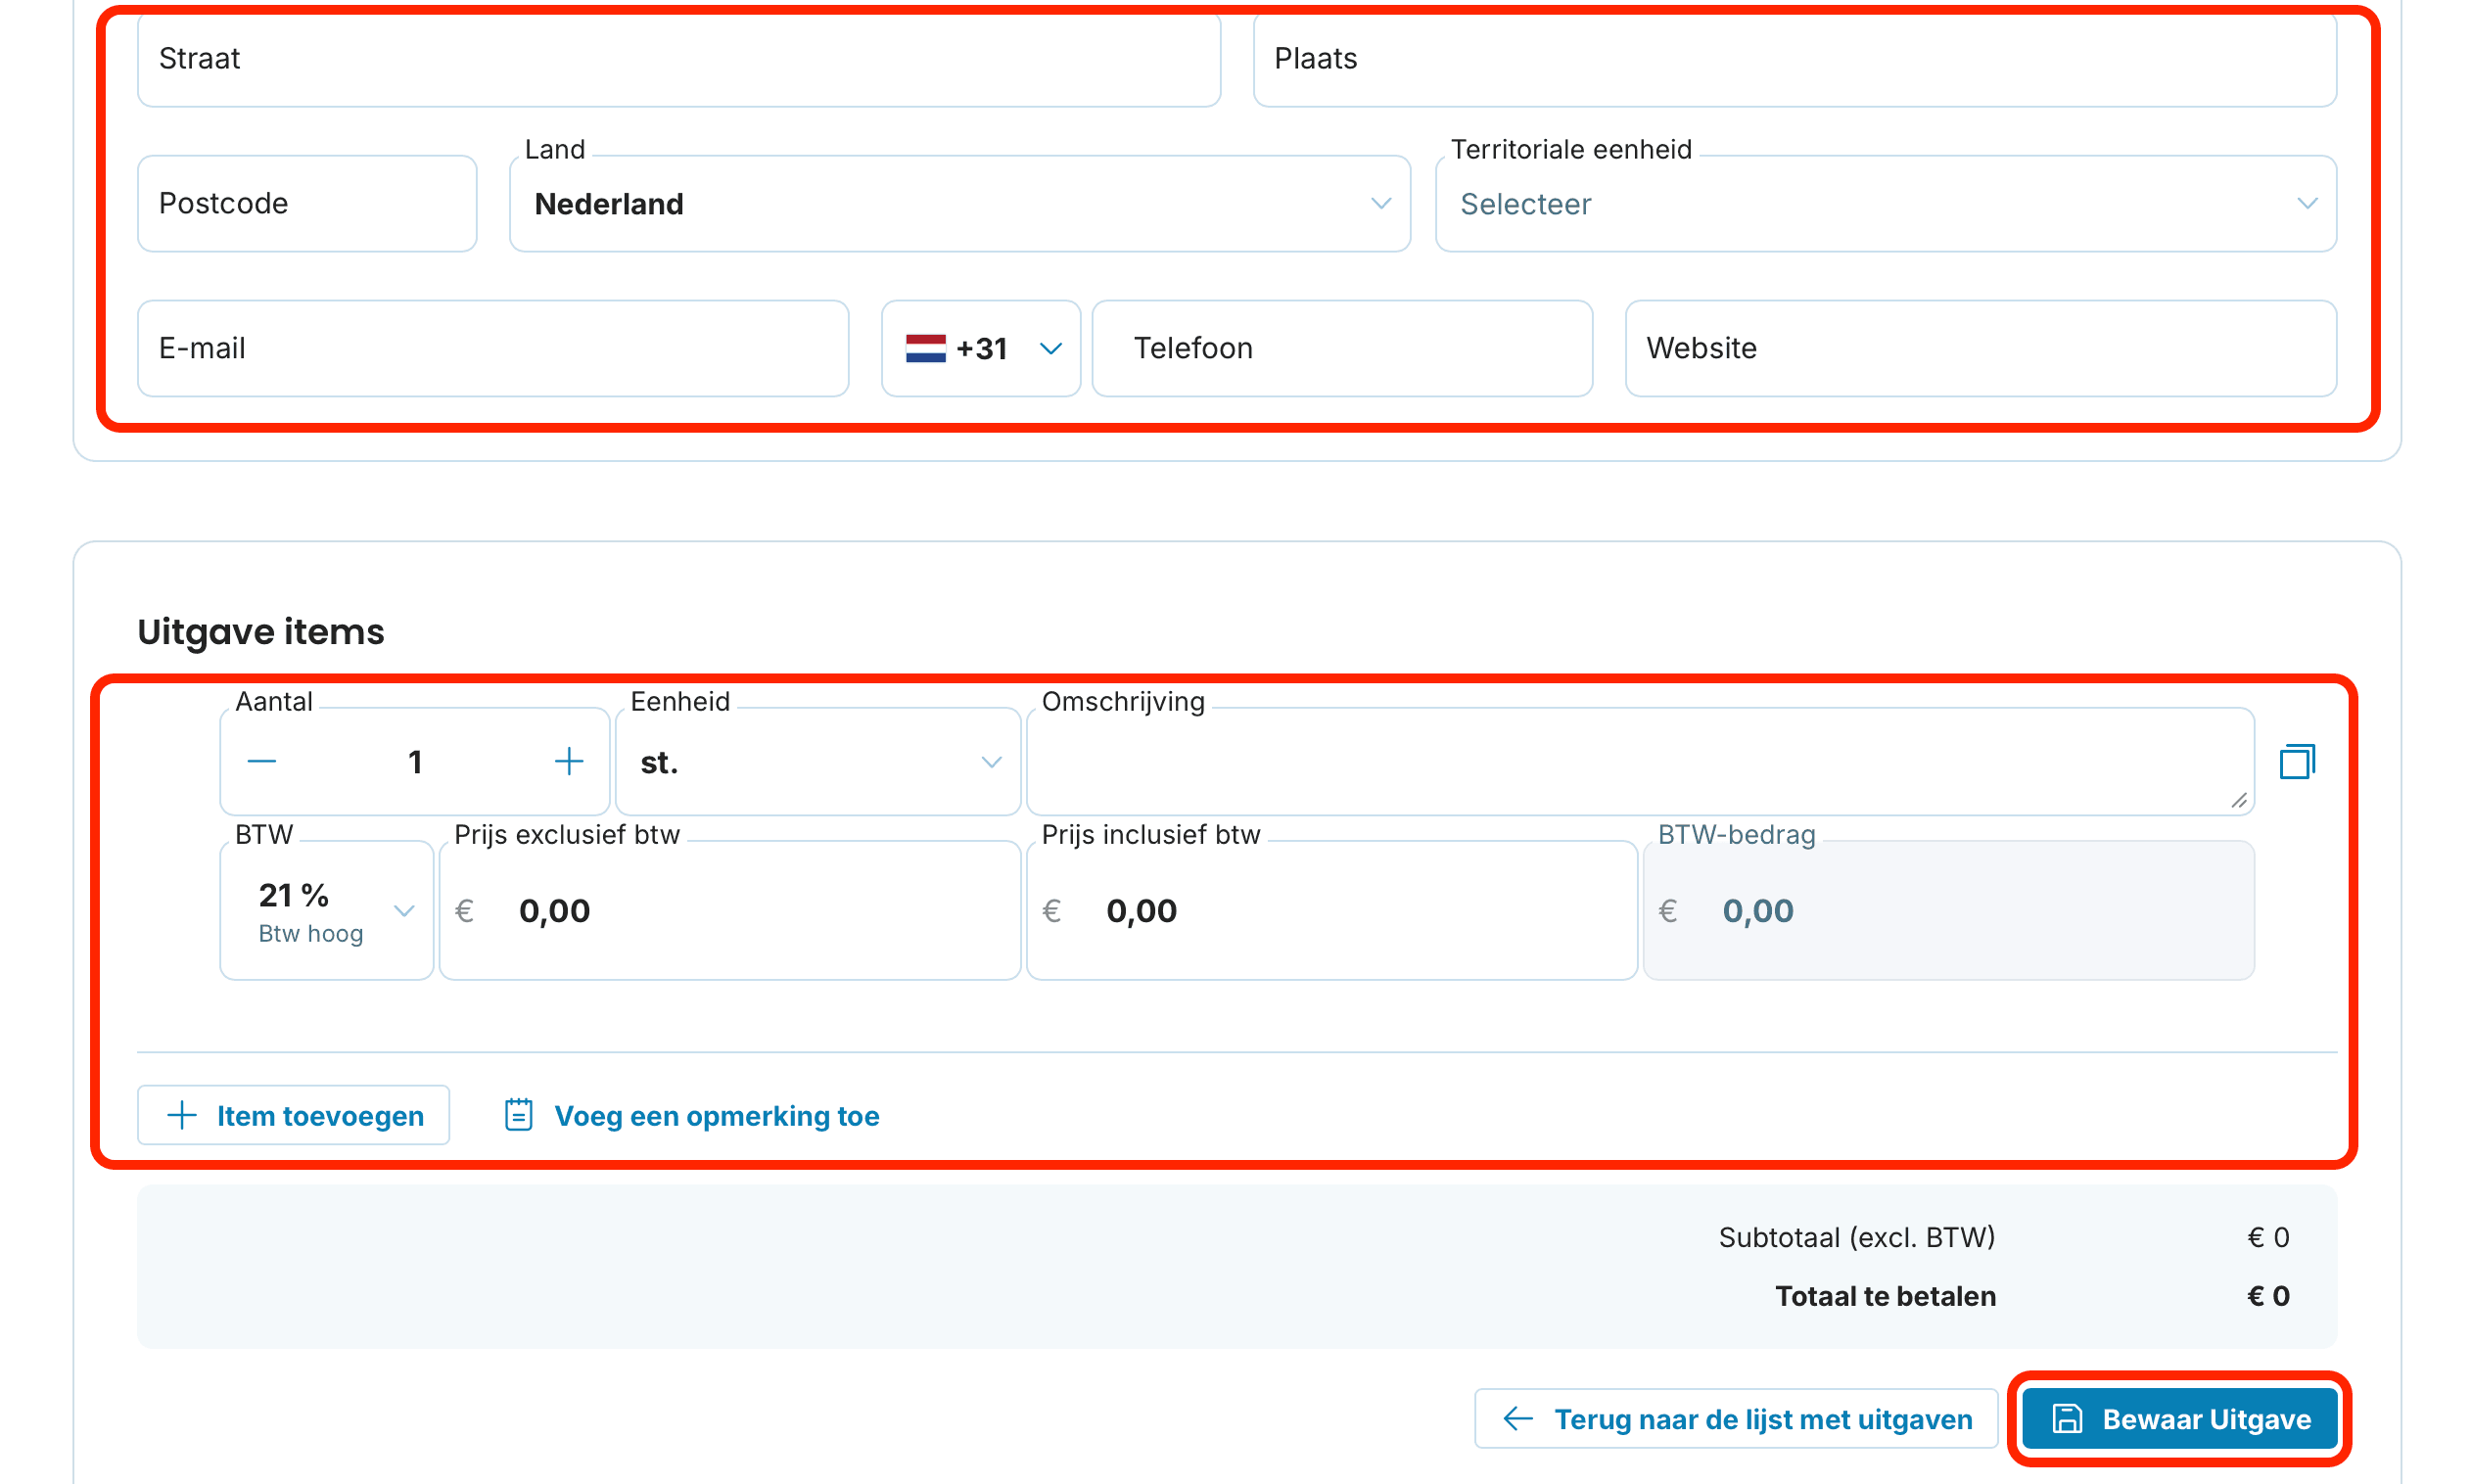Click Bewaar Uitgave button
Viewport: 2471px width, 1484px height.
coord(2179,1419)
